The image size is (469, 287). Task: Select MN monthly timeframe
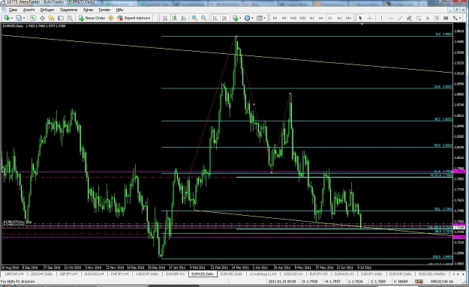(x=348, y=18)
